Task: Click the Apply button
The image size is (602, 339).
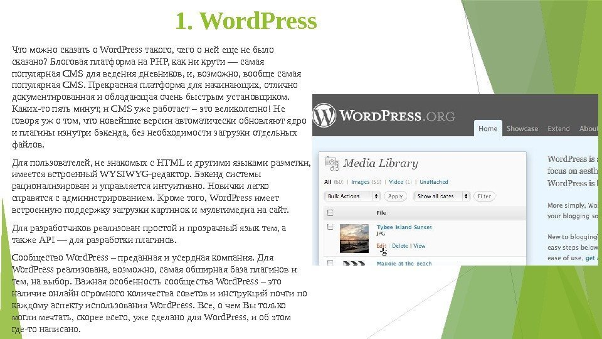Action: pos(395,196)
